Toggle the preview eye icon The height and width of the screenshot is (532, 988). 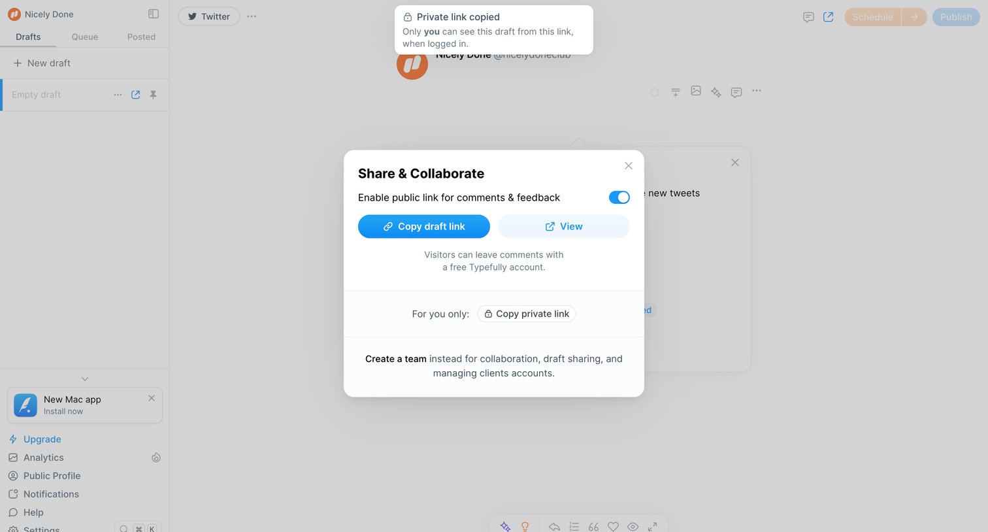tap(633, 526)
